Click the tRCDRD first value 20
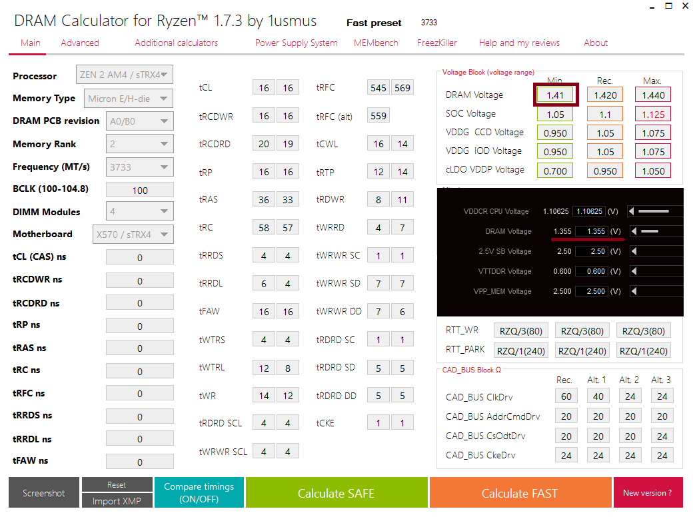This screenshot has width=693, height=517. tap(264, 144)
